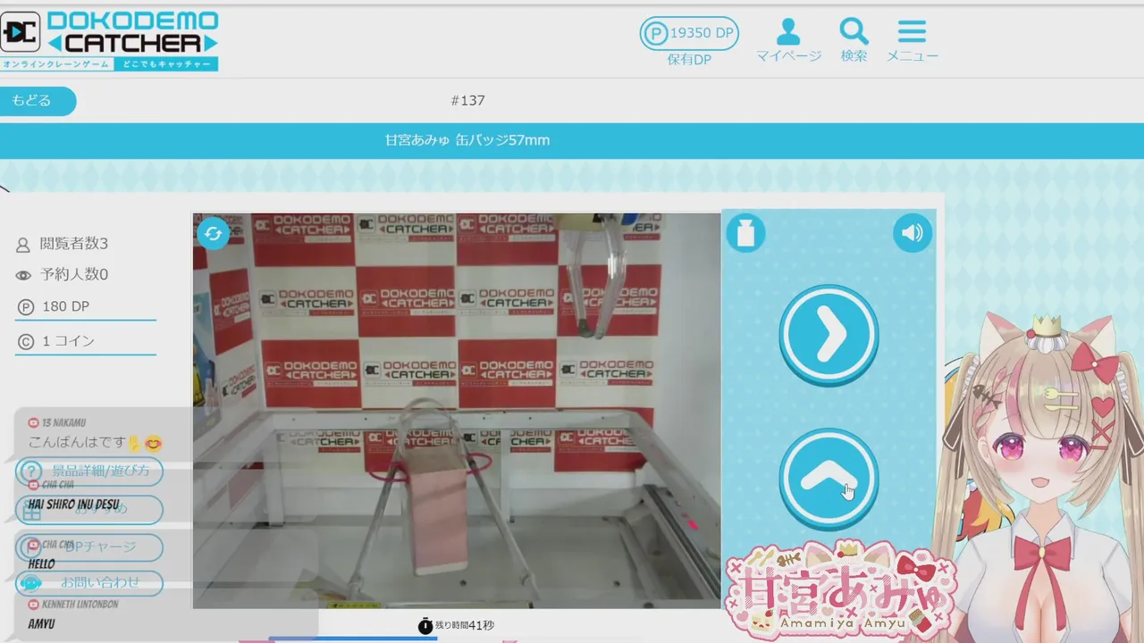The width and height of the screenshot is (1144, 643).
Task: Click the question mark help icon
Action: tap(30, 472)
